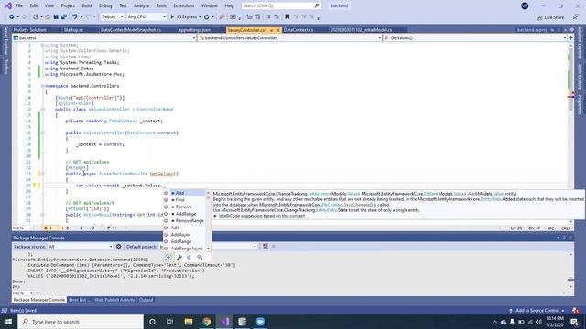Switch to the appsettings.json tab
The height and width of the screenshot is (329, 586).
[x=194, y=30]
